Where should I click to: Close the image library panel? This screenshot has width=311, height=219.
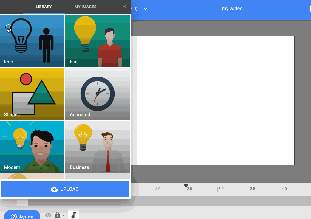[124, 7]
